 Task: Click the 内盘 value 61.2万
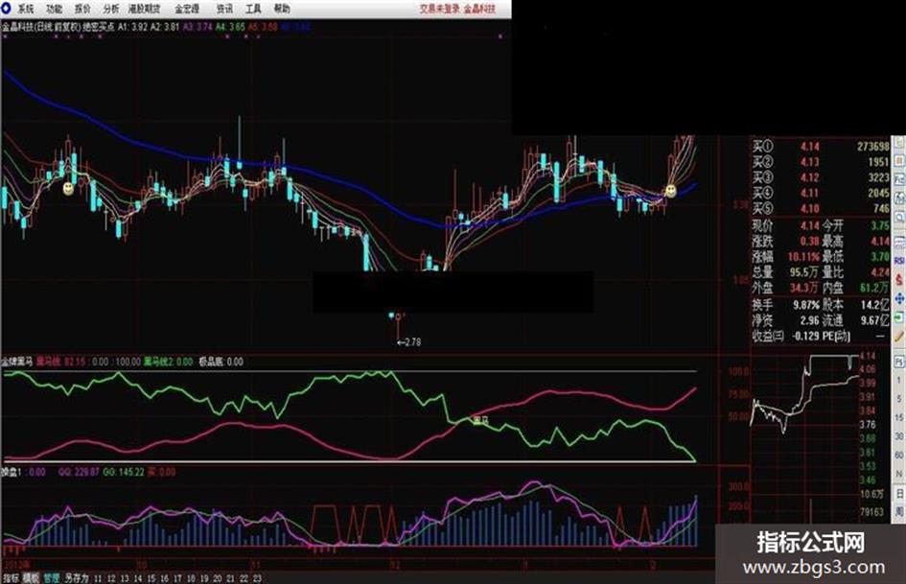coord(874,288)
